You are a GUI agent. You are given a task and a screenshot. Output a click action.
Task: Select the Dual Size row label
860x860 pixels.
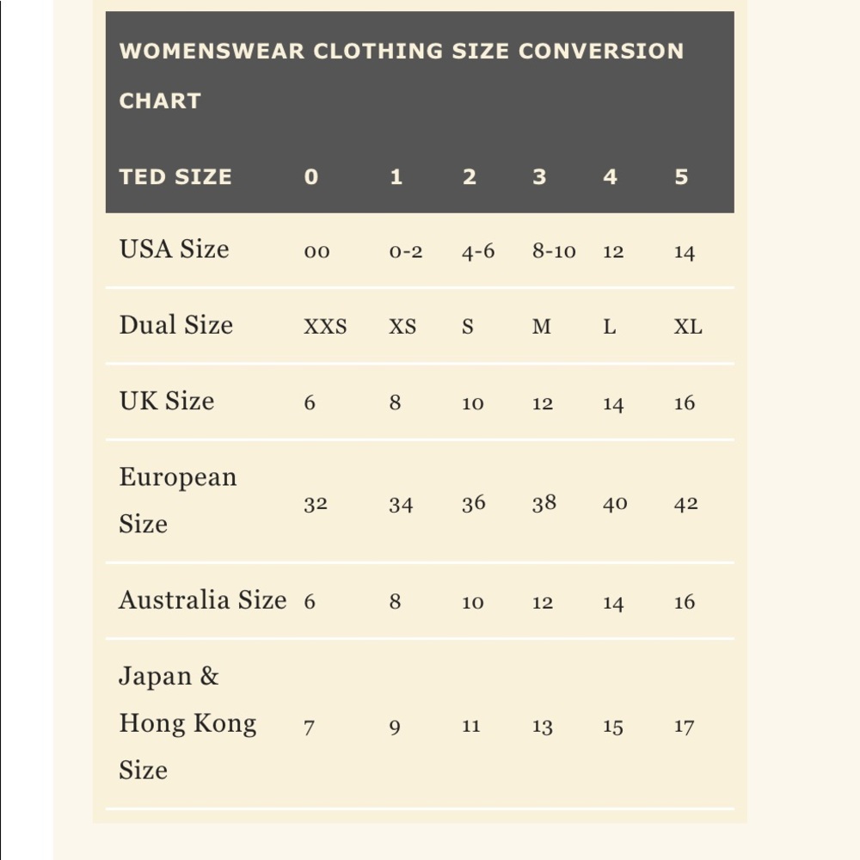(176, 325)
